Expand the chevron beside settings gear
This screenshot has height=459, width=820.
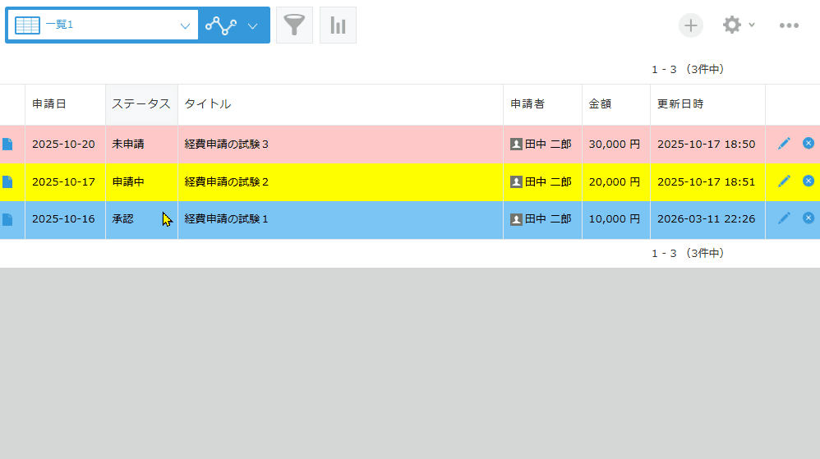(x=752, y=25)
